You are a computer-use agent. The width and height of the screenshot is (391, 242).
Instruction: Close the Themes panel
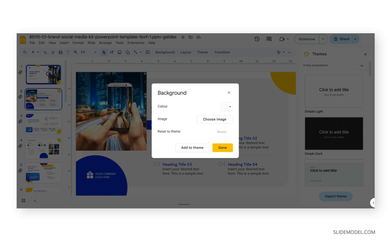pyautogui.click(x=365, y=54)
